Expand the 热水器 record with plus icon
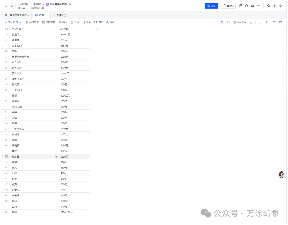This screenshot has height=225, width=288. pyautogui.click(x=56, y=157)
